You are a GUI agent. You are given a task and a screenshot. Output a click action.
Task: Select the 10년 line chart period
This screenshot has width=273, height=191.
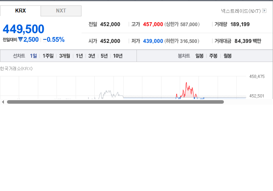(118, 56)
